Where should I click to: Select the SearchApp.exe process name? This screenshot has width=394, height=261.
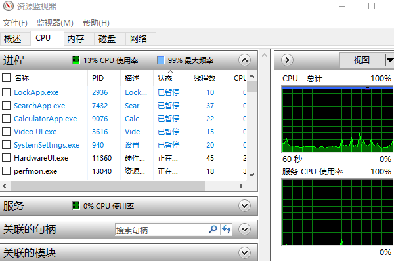coord(39,106)
